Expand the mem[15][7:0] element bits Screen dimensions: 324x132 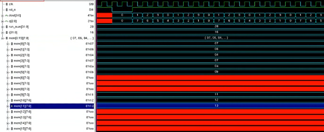8,129
